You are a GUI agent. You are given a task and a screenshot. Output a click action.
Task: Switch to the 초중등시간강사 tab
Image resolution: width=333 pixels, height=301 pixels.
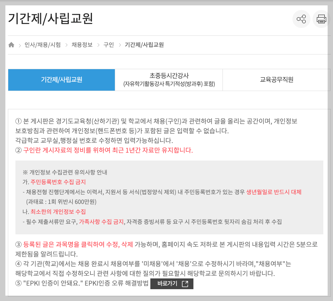169,80
